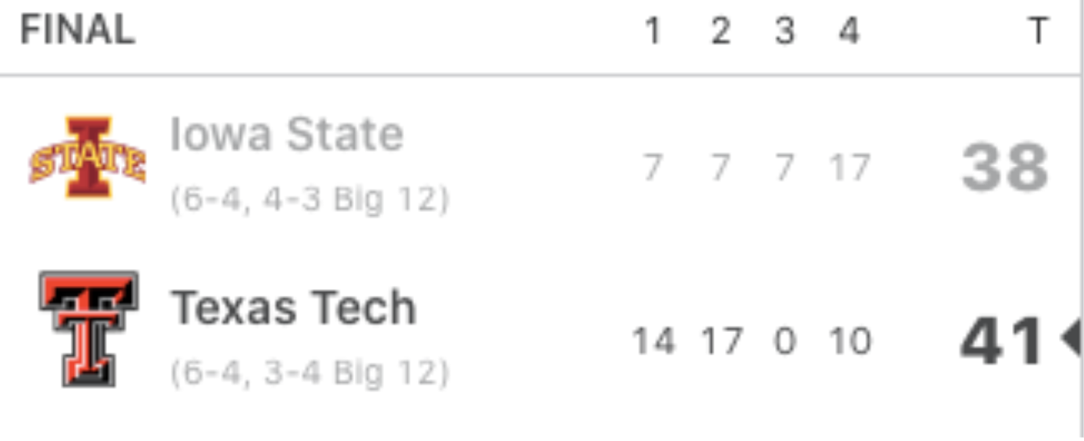Select the quarter 1 column header
Screen dimensions: 1084x441
point(653,31)
